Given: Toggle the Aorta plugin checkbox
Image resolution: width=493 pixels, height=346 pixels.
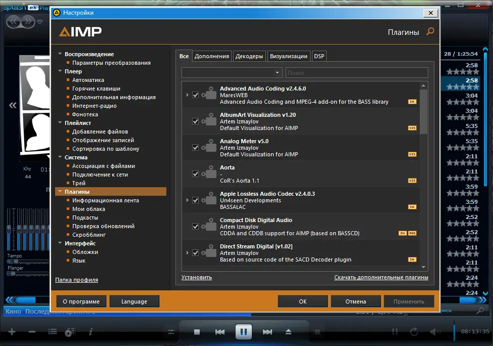Looking at the screenshot, I should point(195,174).
